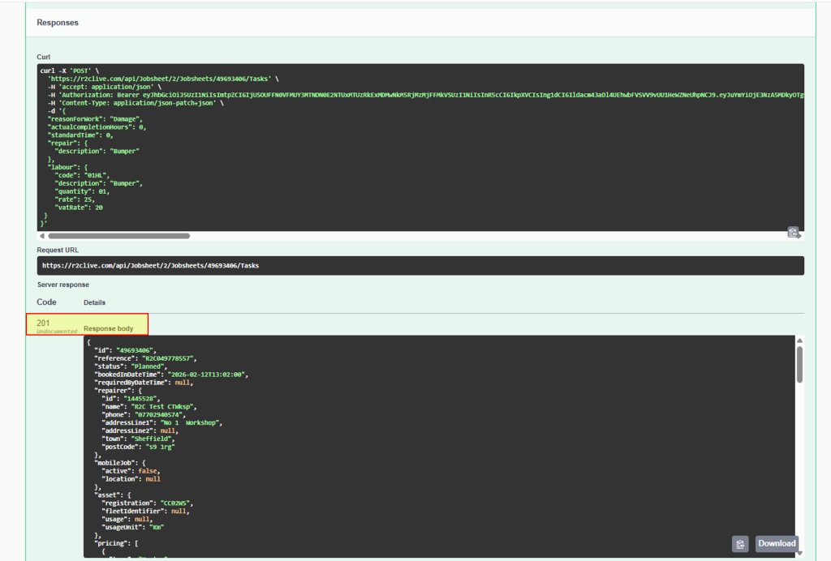Click the asset "registration" value in response
This screenshot has height=561, width=831.
point(175,503)
